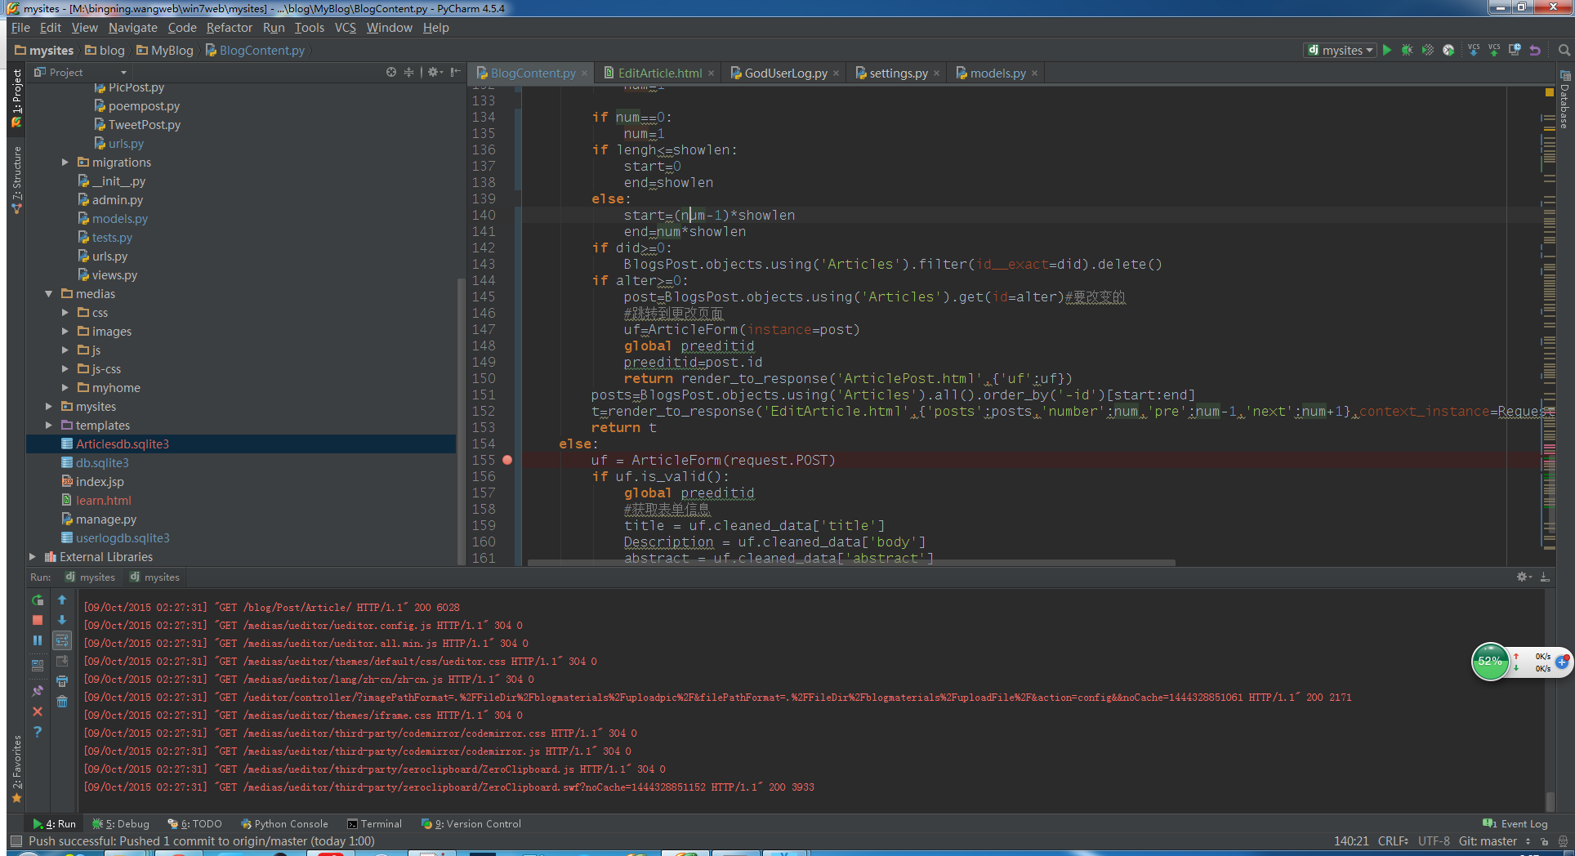Revert changes with purple undo arrow
1575x856 pixels.
[1535, 50]
